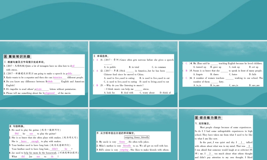Click the answer 'interview' in sentence 3
267x160 pixels.
pyautogui.click(x=58, y=77)
